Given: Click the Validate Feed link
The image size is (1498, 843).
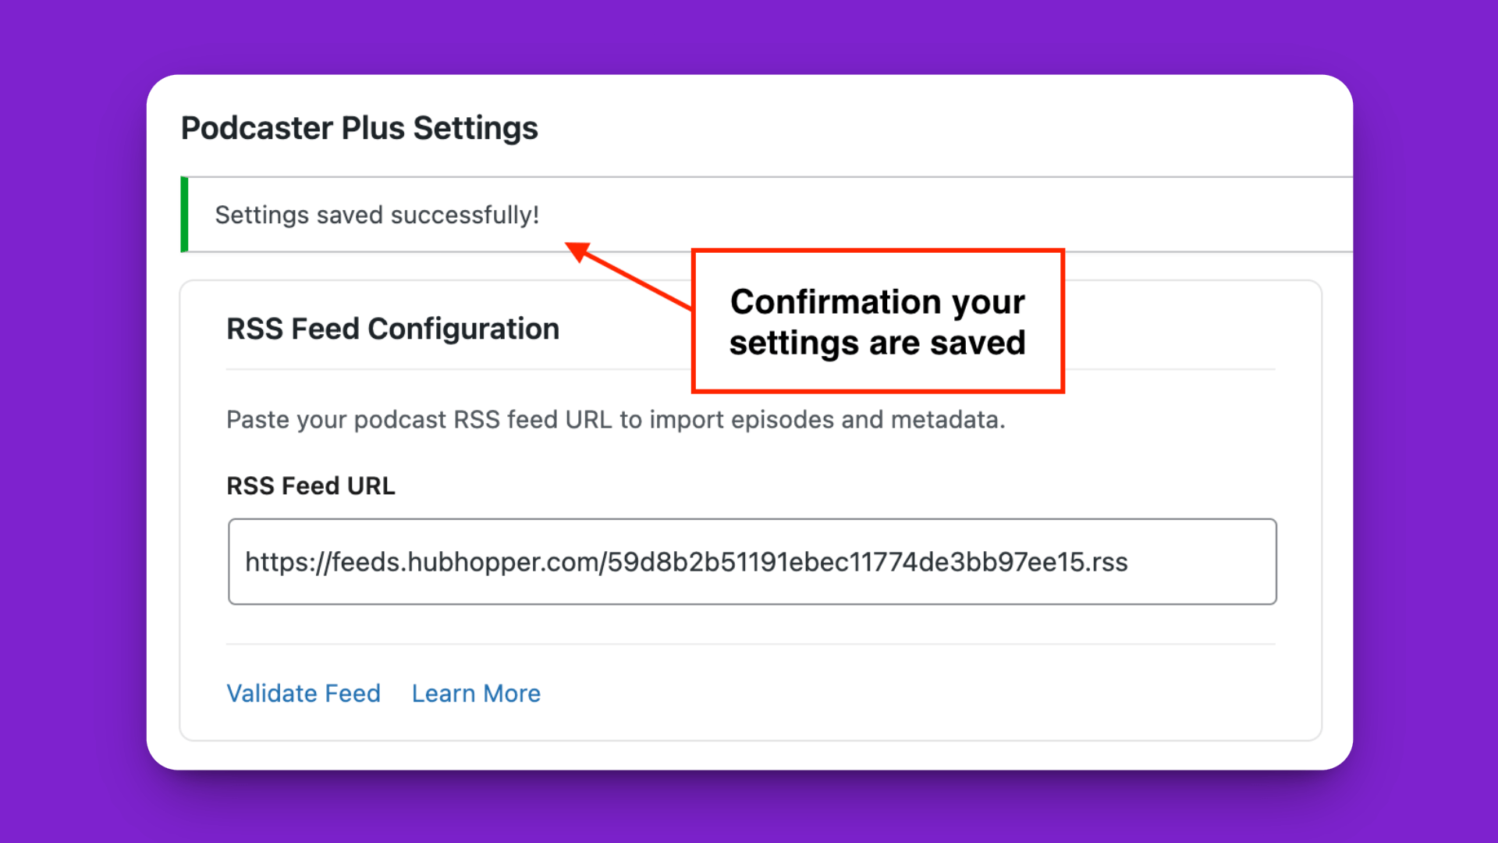Looking at the screenshot, I should pyautogui.click(x=304, y=693).
